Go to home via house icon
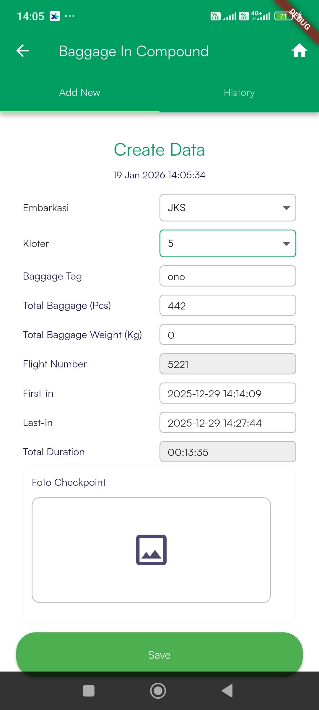Image resolution: width=319 pixels, height=710 pixels. coord(299,51)
